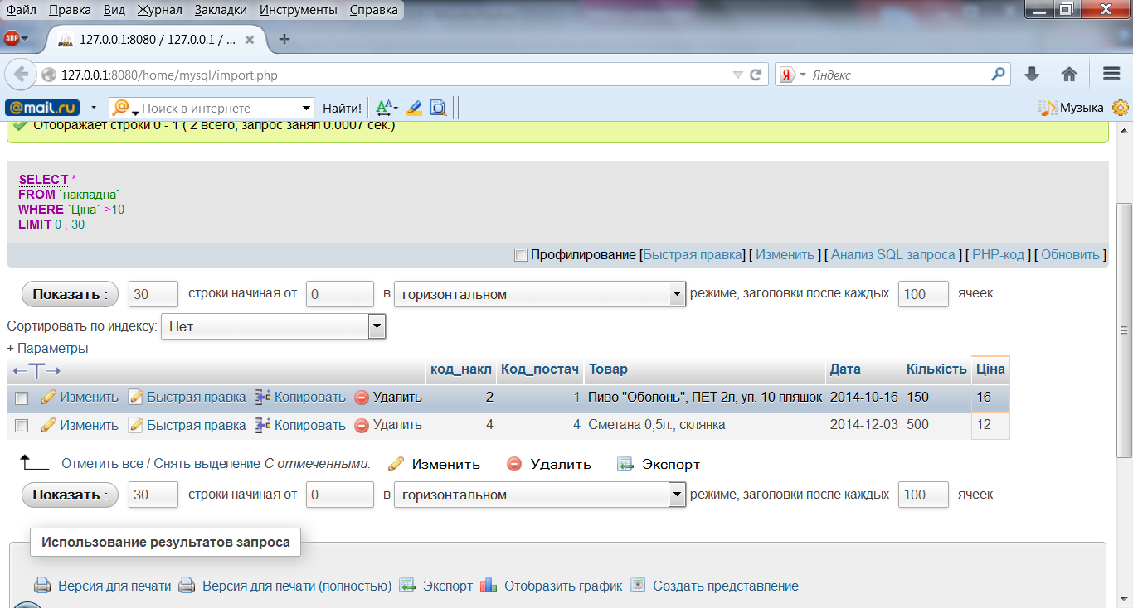Click the PHP-код link
This screenshot has height=608, width=1133.
click(999, 255)
